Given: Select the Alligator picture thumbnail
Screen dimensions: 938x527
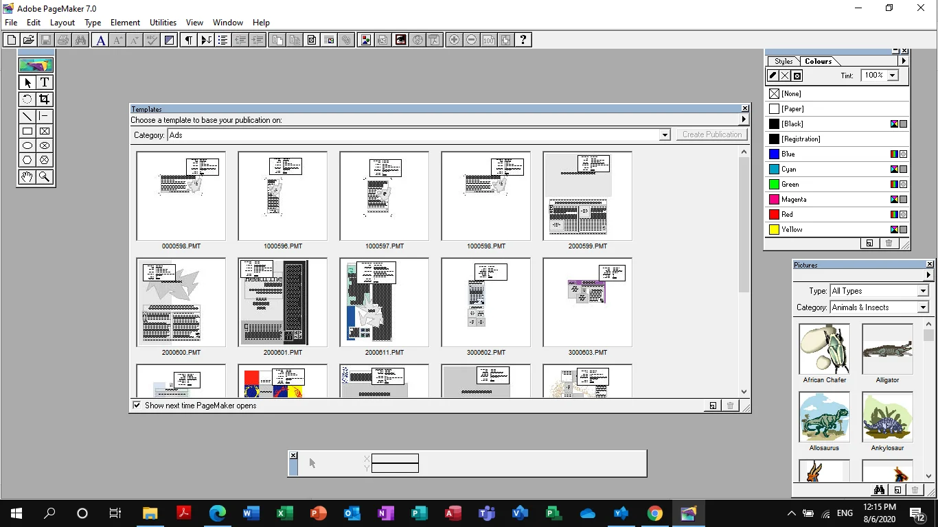Looking at the screenshot, I should coord(887,349).
